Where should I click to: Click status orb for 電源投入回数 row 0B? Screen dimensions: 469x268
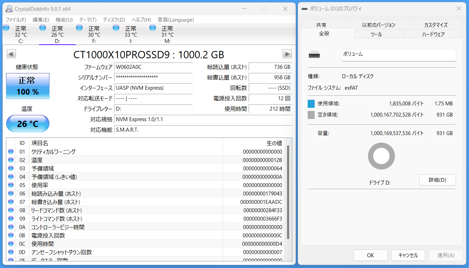pyautogui.click(x=11, y=235)
